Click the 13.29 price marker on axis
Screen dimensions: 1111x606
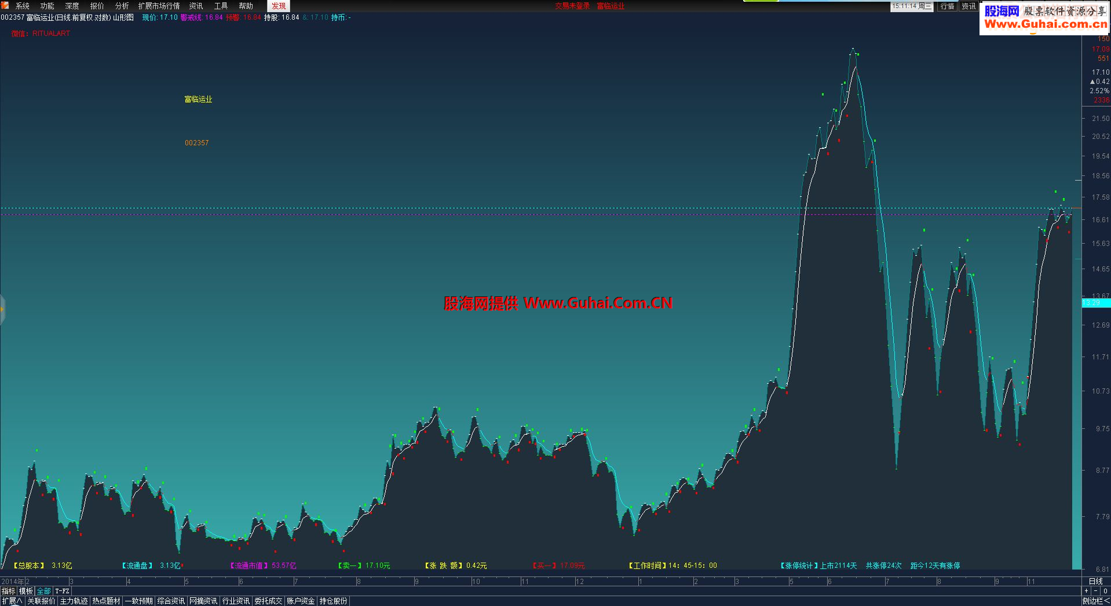(x=1096, y=303)
